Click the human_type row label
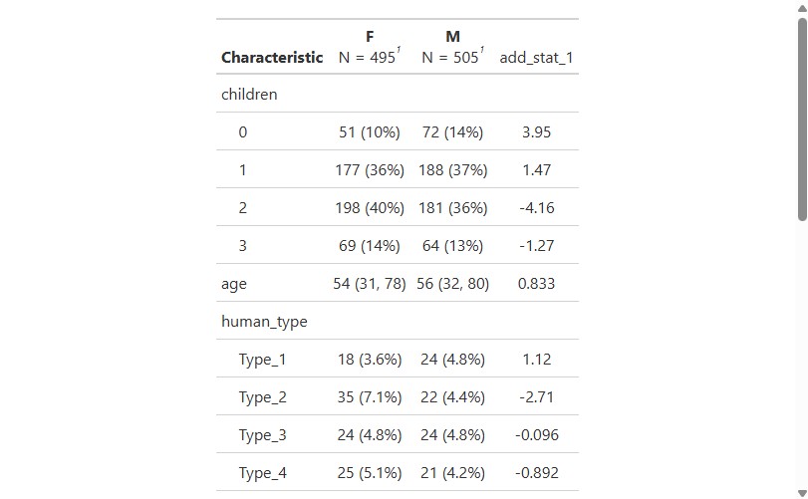Viewport: 808px width, 499px height. pos(264,322)
